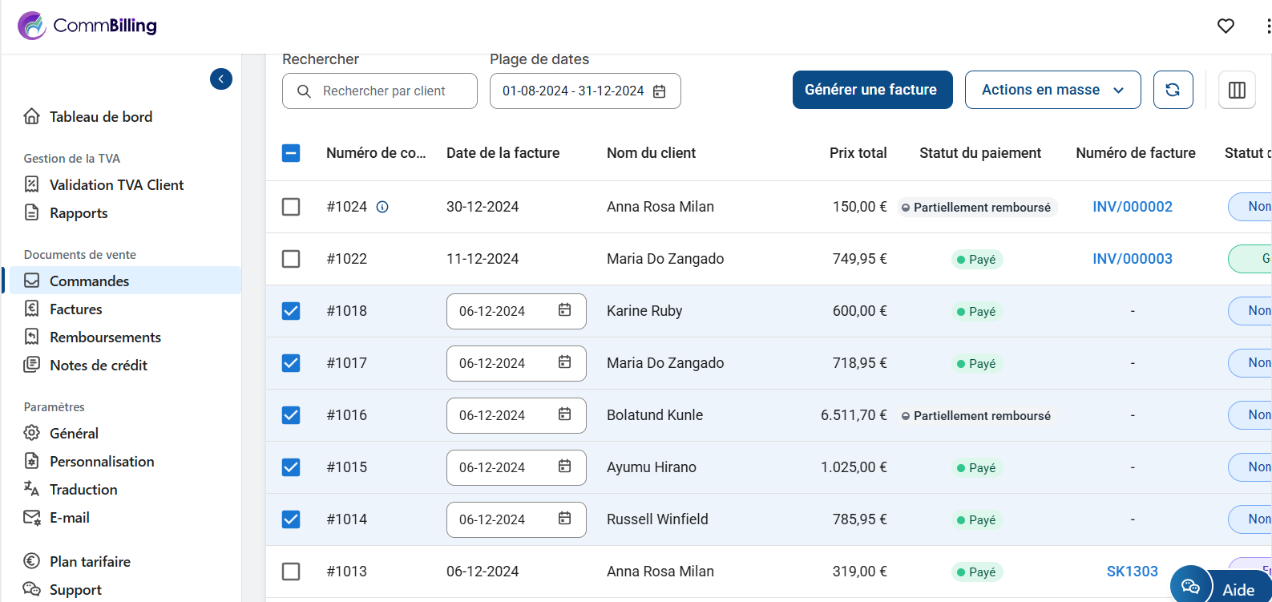Open Tableau de bord from sidebar
This screenshot has height=602, width=1272.
(100, 117)
